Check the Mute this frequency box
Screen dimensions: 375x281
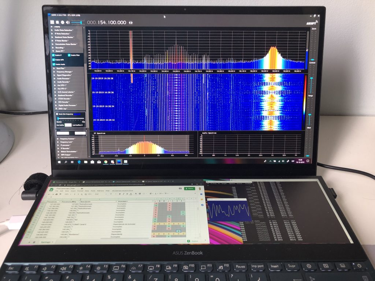57,114
